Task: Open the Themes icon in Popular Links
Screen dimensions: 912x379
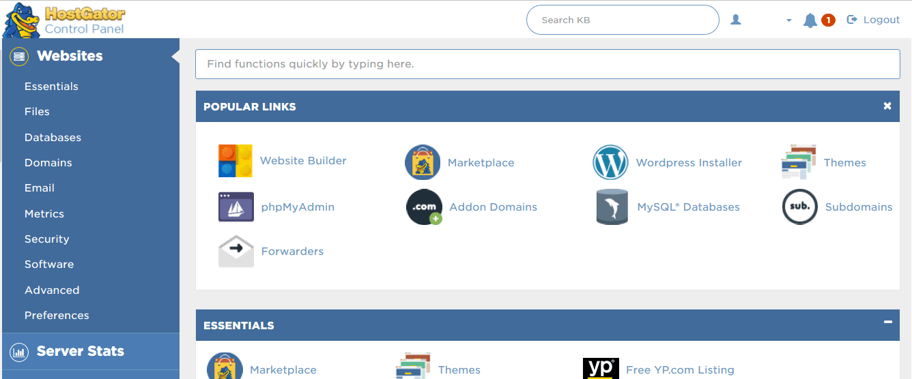Action: (799, 162)
